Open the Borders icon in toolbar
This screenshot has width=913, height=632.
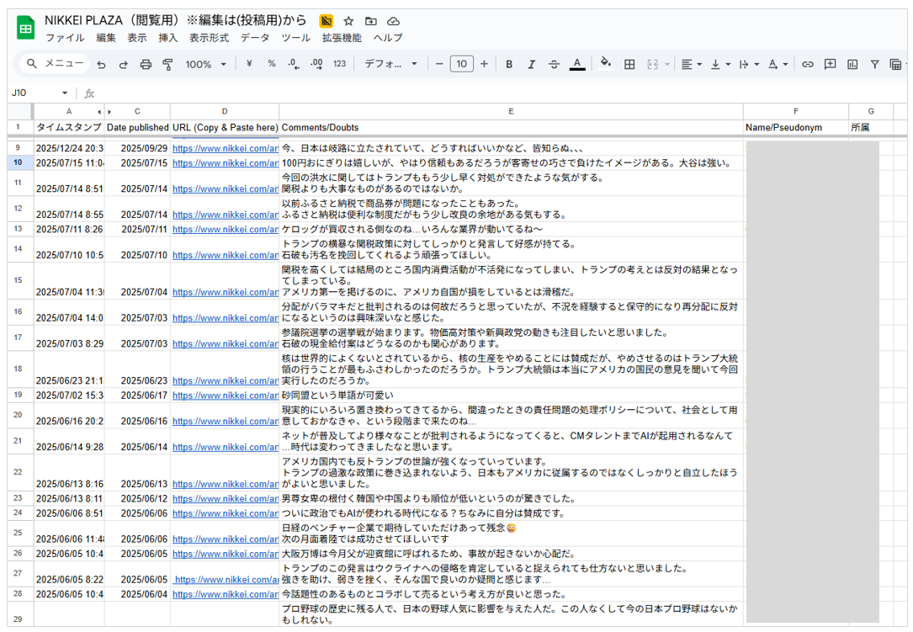629,64
